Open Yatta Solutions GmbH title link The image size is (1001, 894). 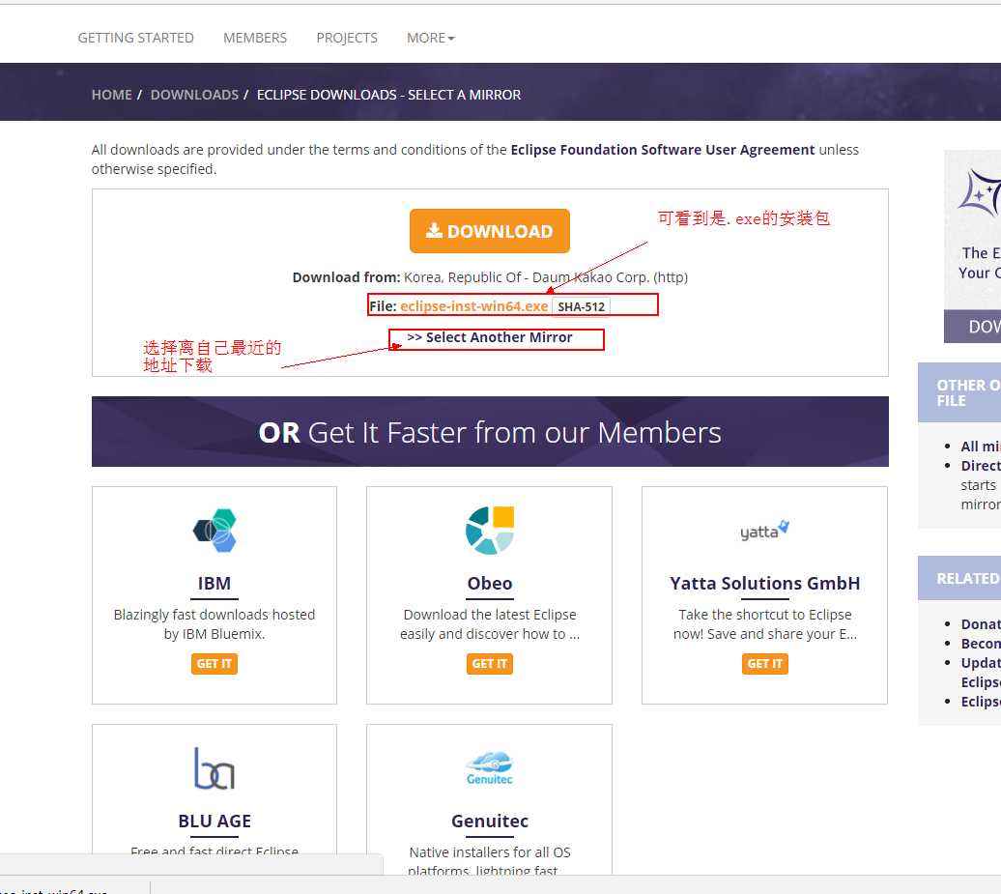765,583
